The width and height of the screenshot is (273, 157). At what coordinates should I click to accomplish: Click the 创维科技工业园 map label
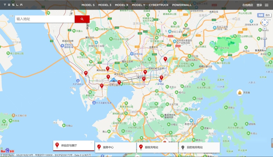tap(96, 46)
